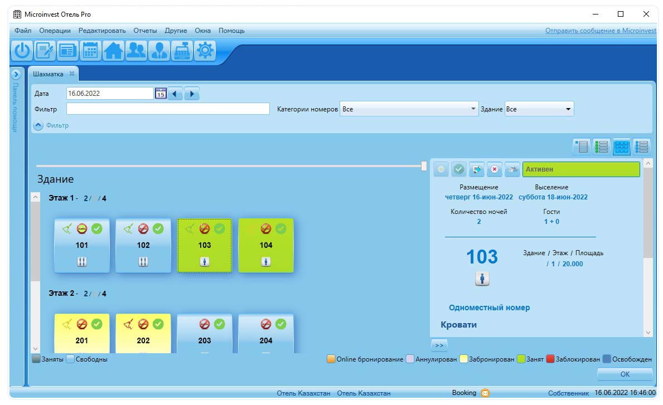Click the red cancel reservation icon
This screenshot has width=663, height=405.
(495, 169)
